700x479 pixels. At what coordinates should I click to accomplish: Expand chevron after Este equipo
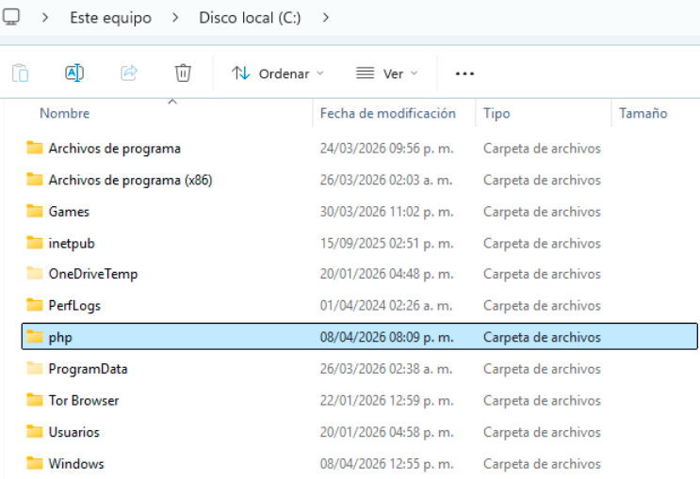pyautogui.click(x=173, y=17)
